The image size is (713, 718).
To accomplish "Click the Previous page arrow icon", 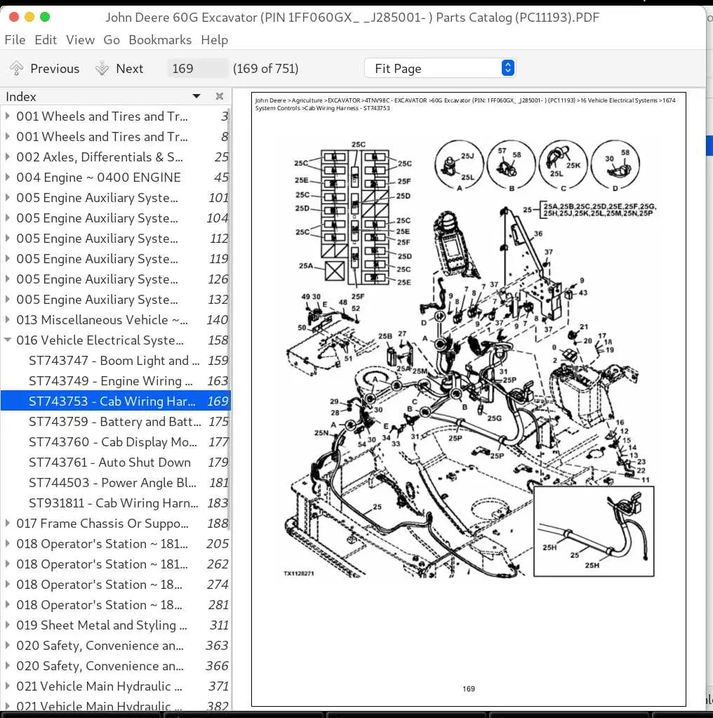I will click(x=16, y=68).
